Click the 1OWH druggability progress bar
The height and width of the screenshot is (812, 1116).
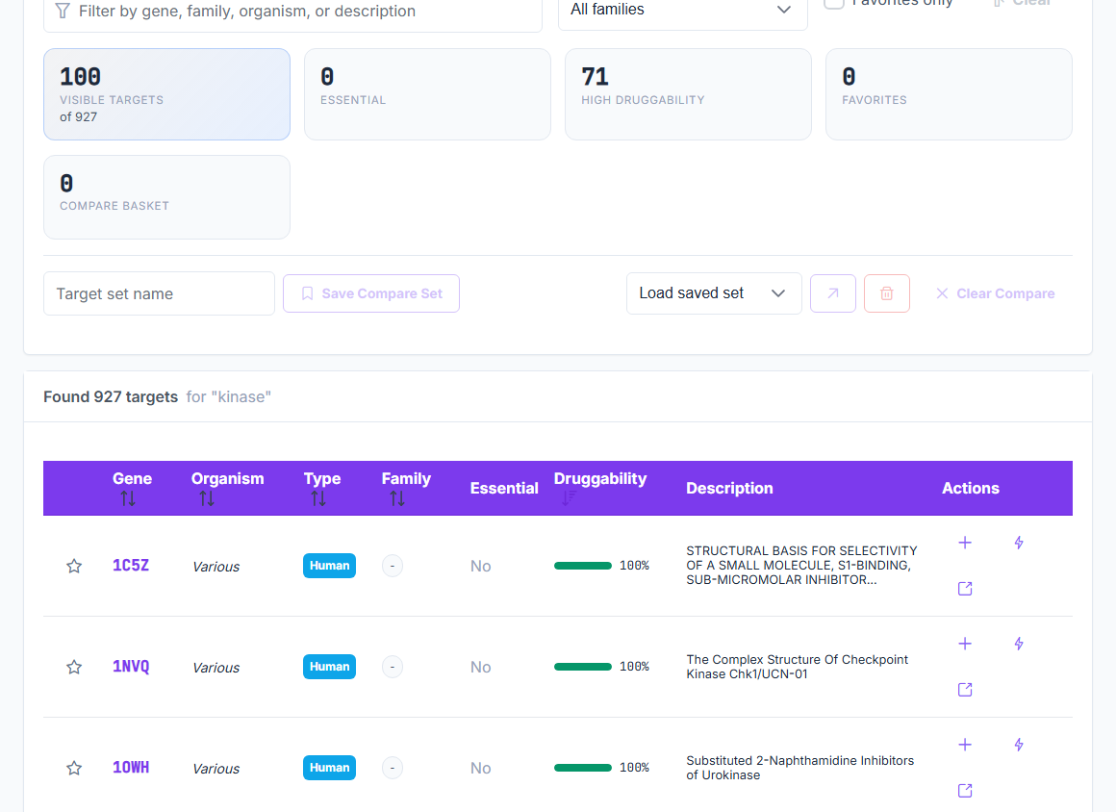point(583,768)
